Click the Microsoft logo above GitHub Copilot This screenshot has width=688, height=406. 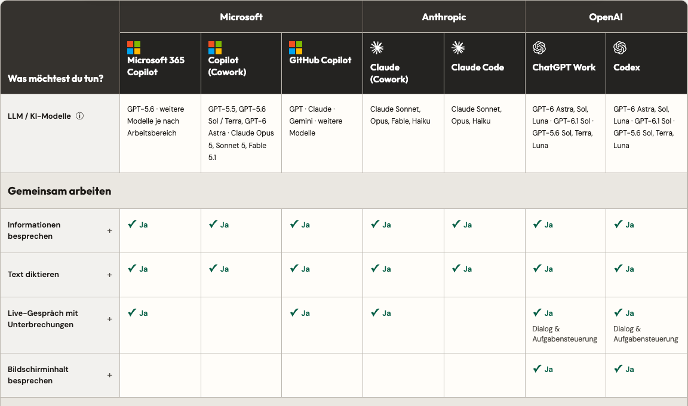point(295,47)
